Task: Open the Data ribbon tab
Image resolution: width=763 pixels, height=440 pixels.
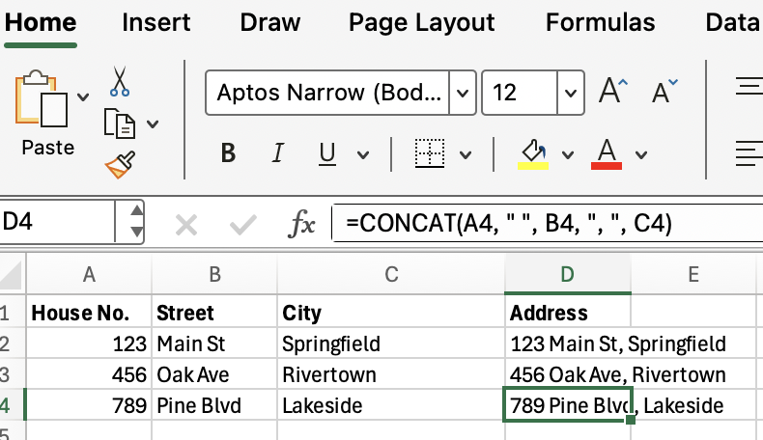Action: pyautogui.click(x=733, y=22)
